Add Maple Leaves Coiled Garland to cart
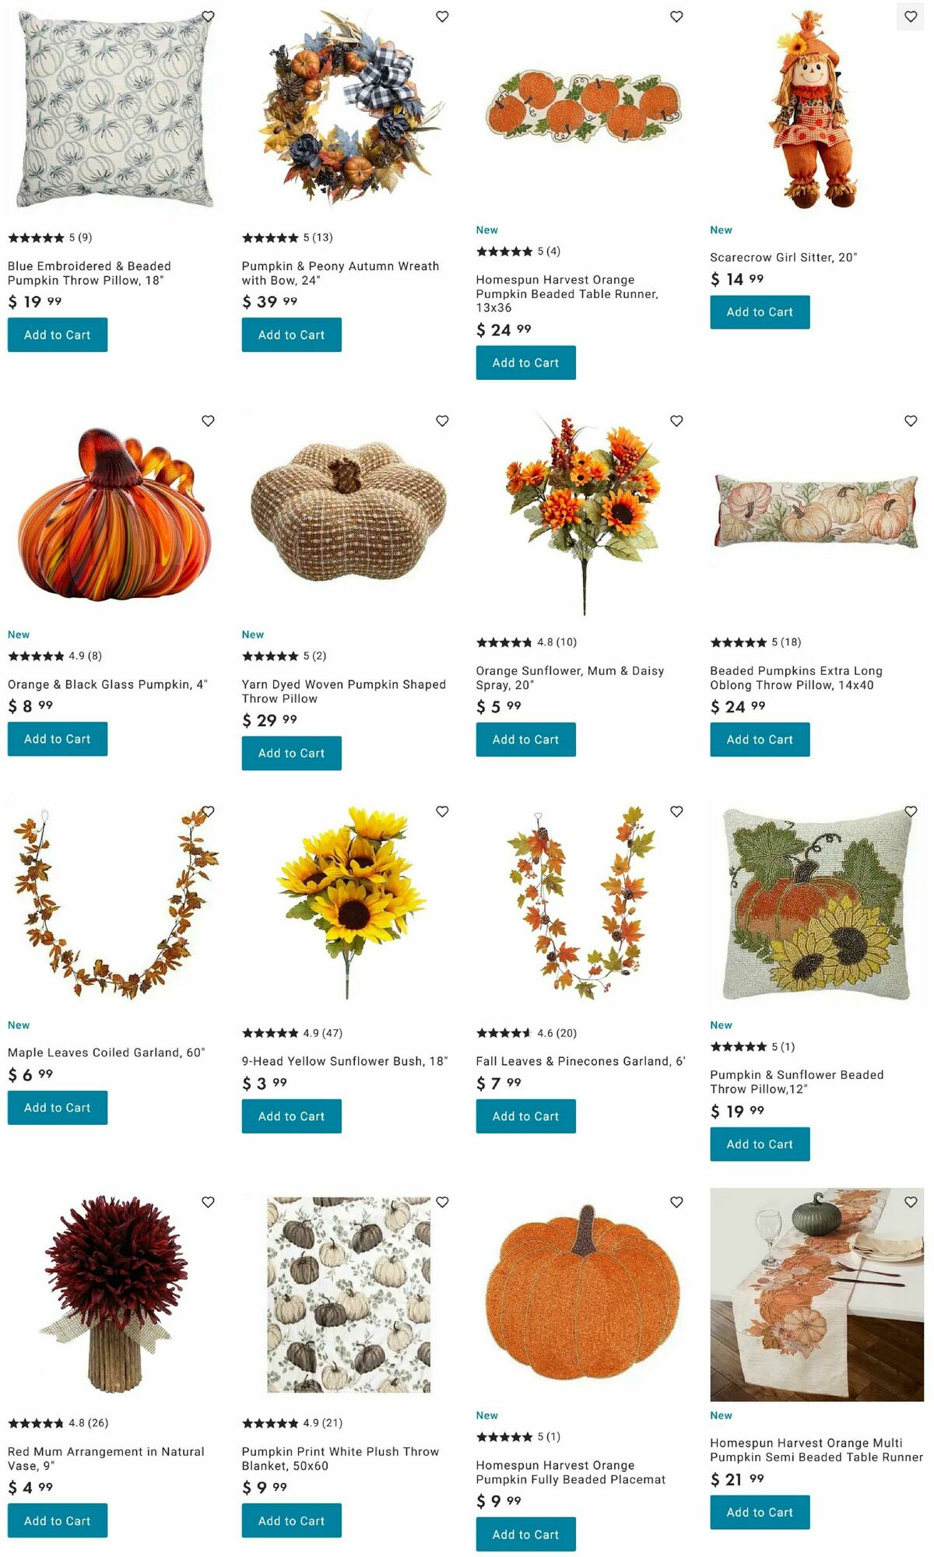Screen dimensions: 934x1557 58,1108
